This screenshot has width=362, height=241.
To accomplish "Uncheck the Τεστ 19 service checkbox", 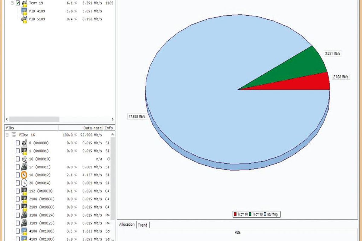I will pyautogui.click(x=18, y=3).
